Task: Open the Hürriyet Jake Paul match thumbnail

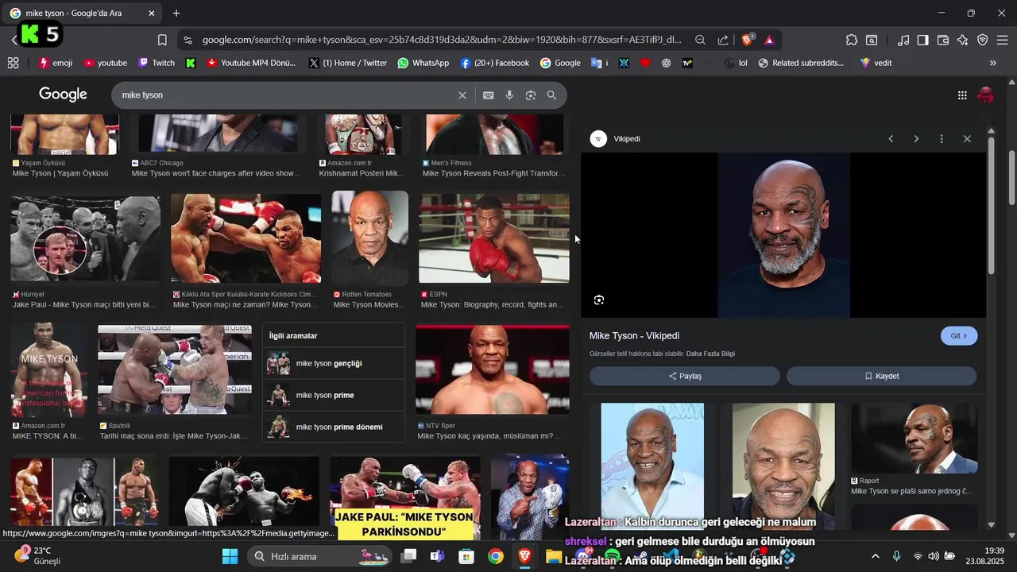Action: [x=86, y=239]
